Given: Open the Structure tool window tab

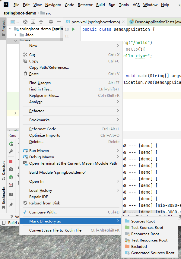Looking at the screenshot, I should click(x=3, y=170).
